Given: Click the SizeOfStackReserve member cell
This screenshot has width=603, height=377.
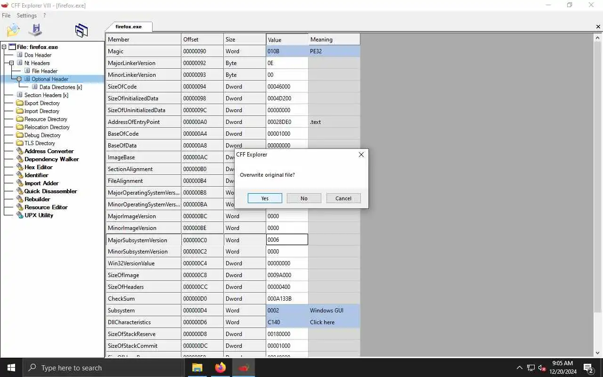Looking at the screenshot, I should pos(144,334).
